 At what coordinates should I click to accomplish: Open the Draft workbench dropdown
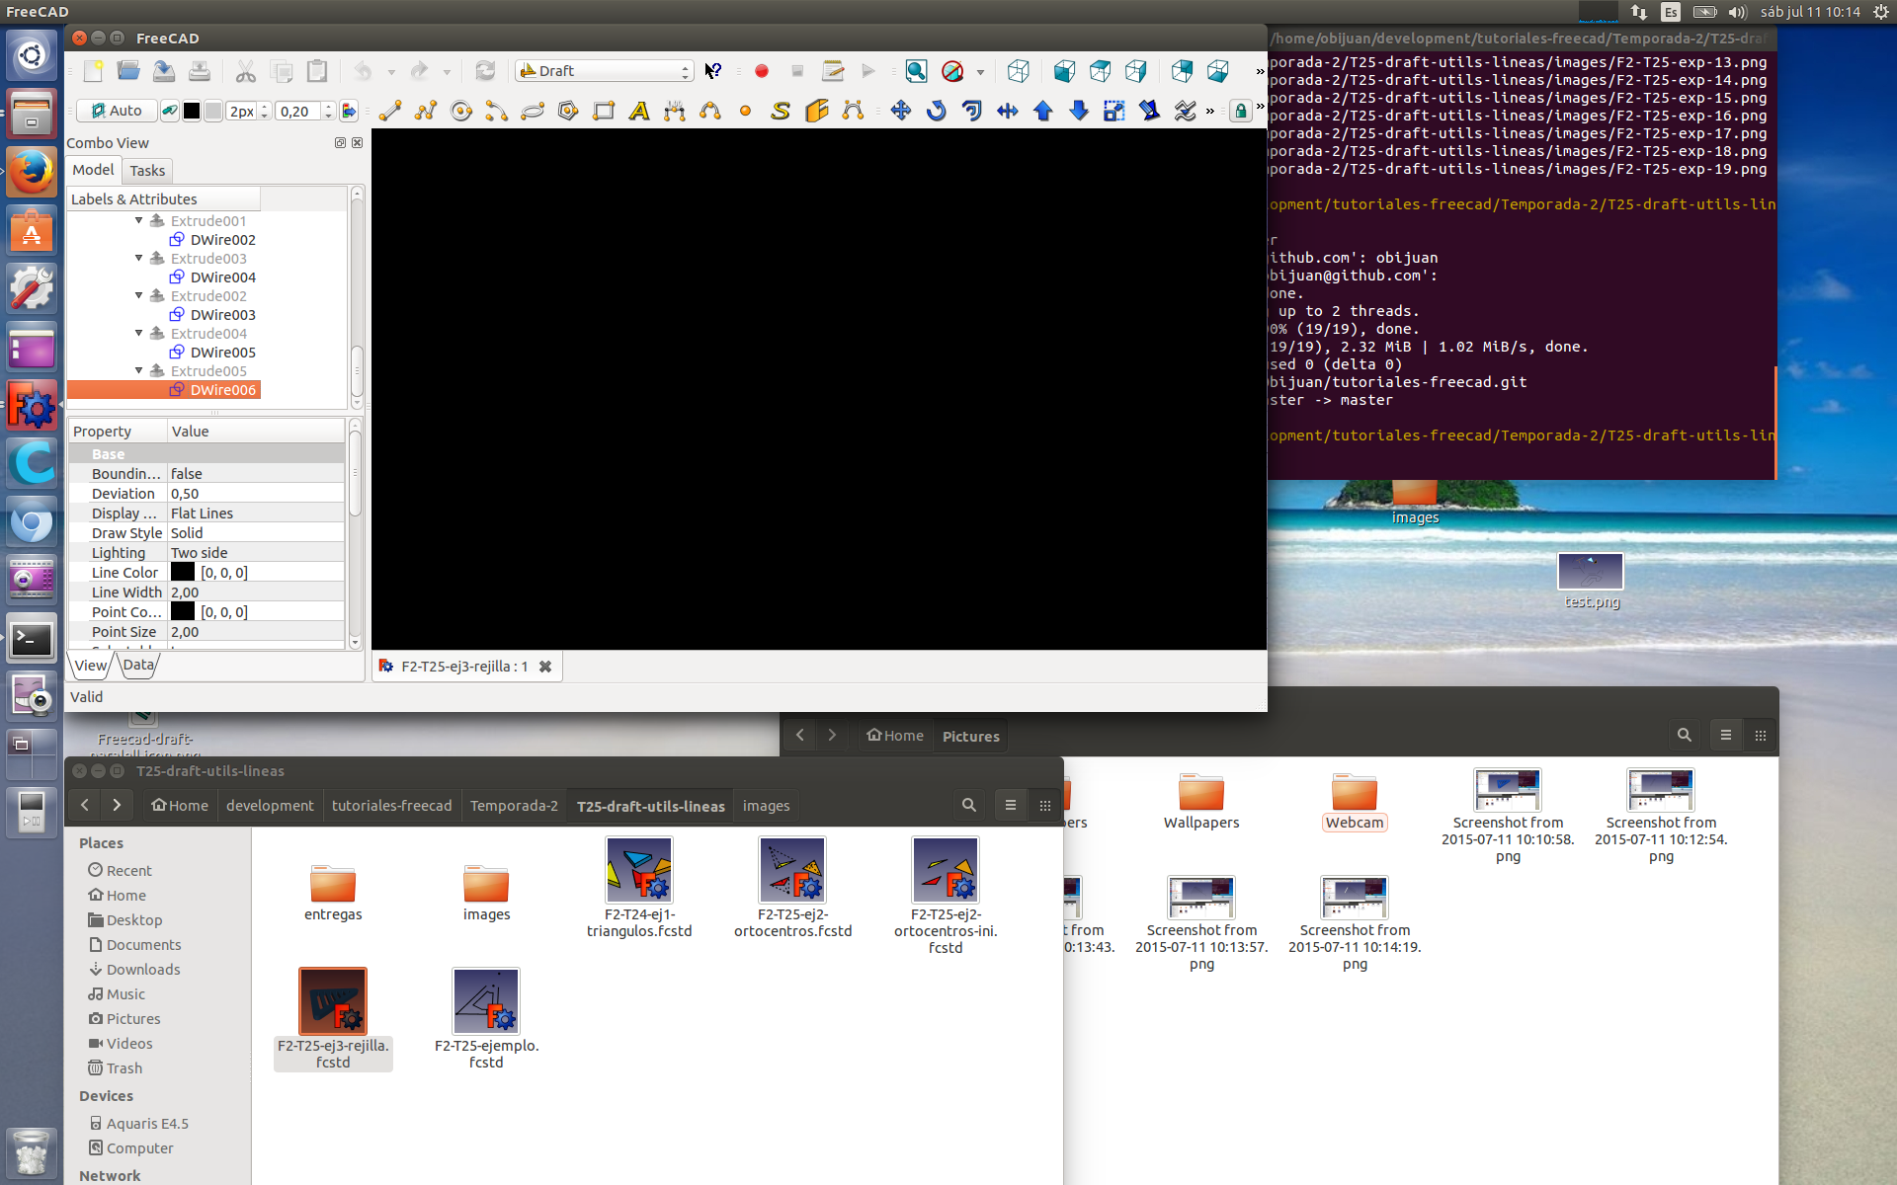604,71
